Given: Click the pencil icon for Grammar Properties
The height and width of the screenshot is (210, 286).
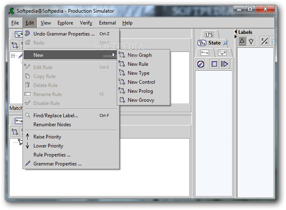Looking at the screenshot, I should (x=28, y=163).
